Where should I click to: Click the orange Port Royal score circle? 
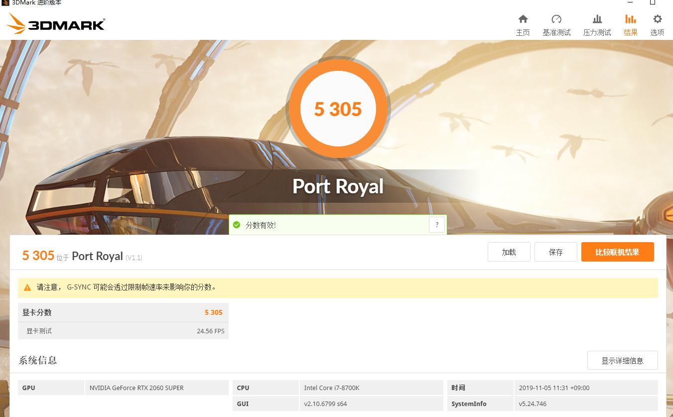click(338, 109)
